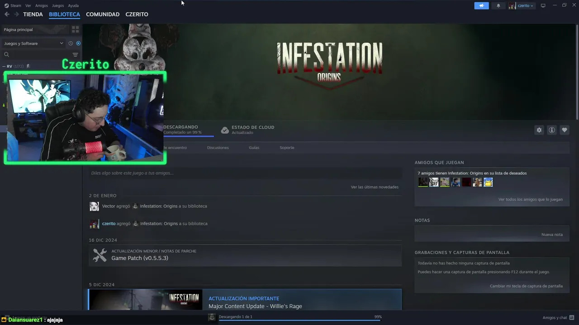Click 'Descargando 1 de 1' status text
This screenshot has height=325, width=579.
click(x=236, y=317)
